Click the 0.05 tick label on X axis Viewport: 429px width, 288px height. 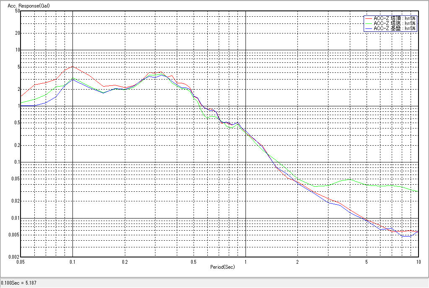point(20,262)
